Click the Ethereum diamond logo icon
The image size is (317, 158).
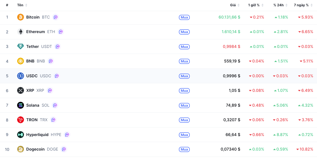(x=21, y=32)
